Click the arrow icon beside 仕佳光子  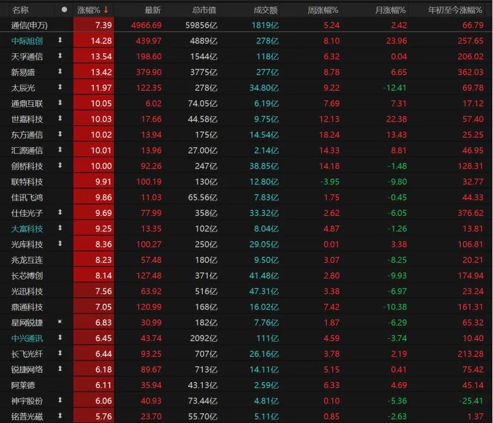(59, 212)
